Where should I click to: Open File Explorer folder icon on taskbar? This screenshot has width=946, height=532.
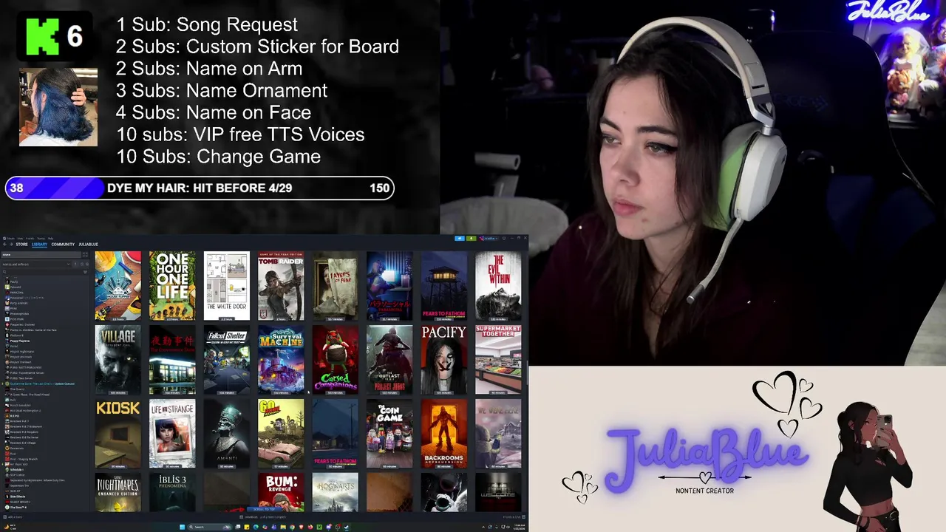(283, 527)
